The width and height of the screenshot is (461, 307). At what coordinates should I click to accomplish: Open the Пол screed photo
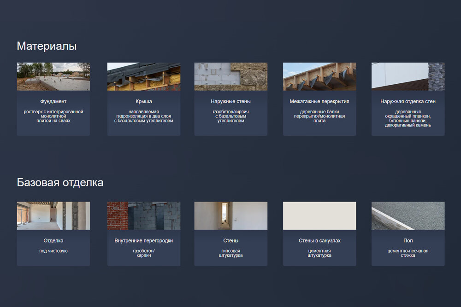click(x=408, y=215)
